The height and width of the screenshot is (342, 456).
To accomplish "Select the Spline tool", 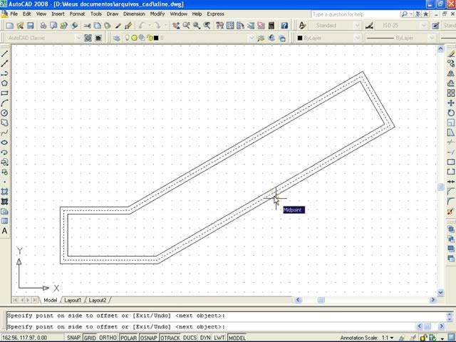I will tap(4, 133).
